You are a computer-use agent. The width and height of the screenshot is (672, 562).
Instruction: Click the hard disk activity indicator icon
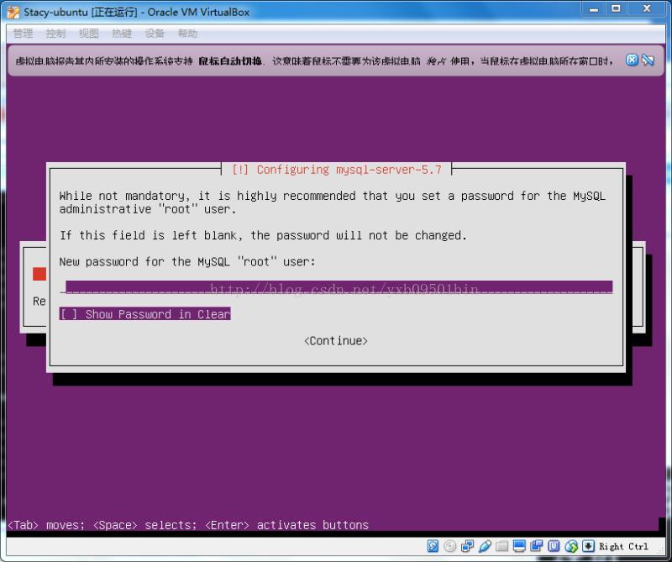[433, 546]
